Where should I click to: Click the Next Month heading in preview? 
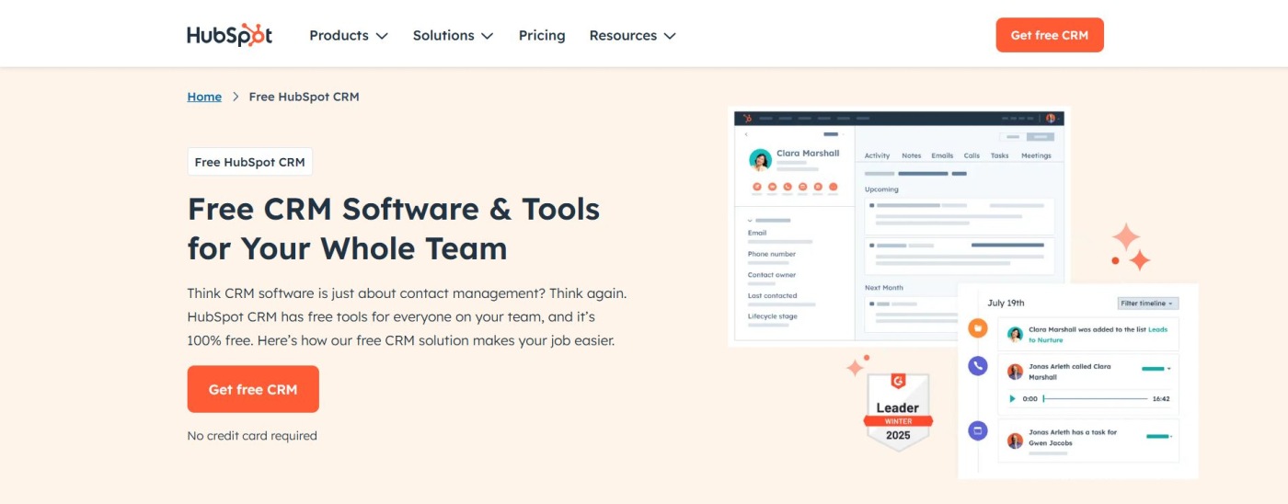pyautogui.click(x=884, y=288)
